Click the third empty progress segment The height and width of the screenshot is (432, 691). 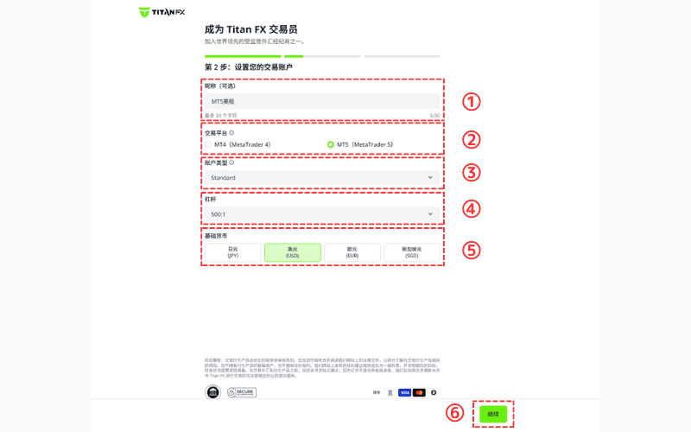[402, 56]
